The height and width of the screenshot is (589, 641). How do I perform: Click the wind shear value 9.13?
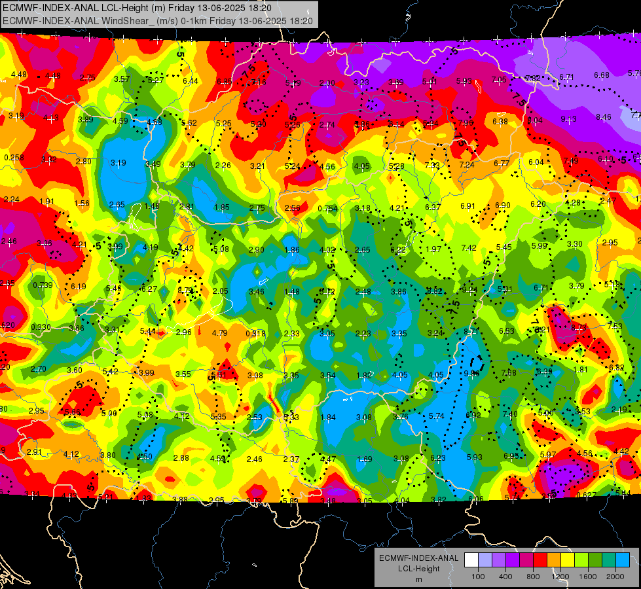568,119
